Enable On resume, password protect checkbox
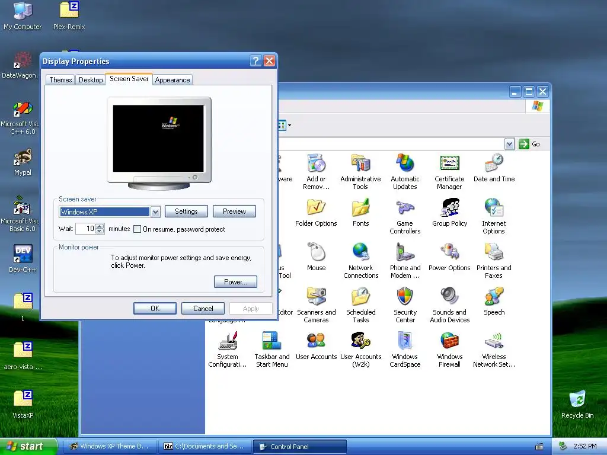 (x=137, y=229)
